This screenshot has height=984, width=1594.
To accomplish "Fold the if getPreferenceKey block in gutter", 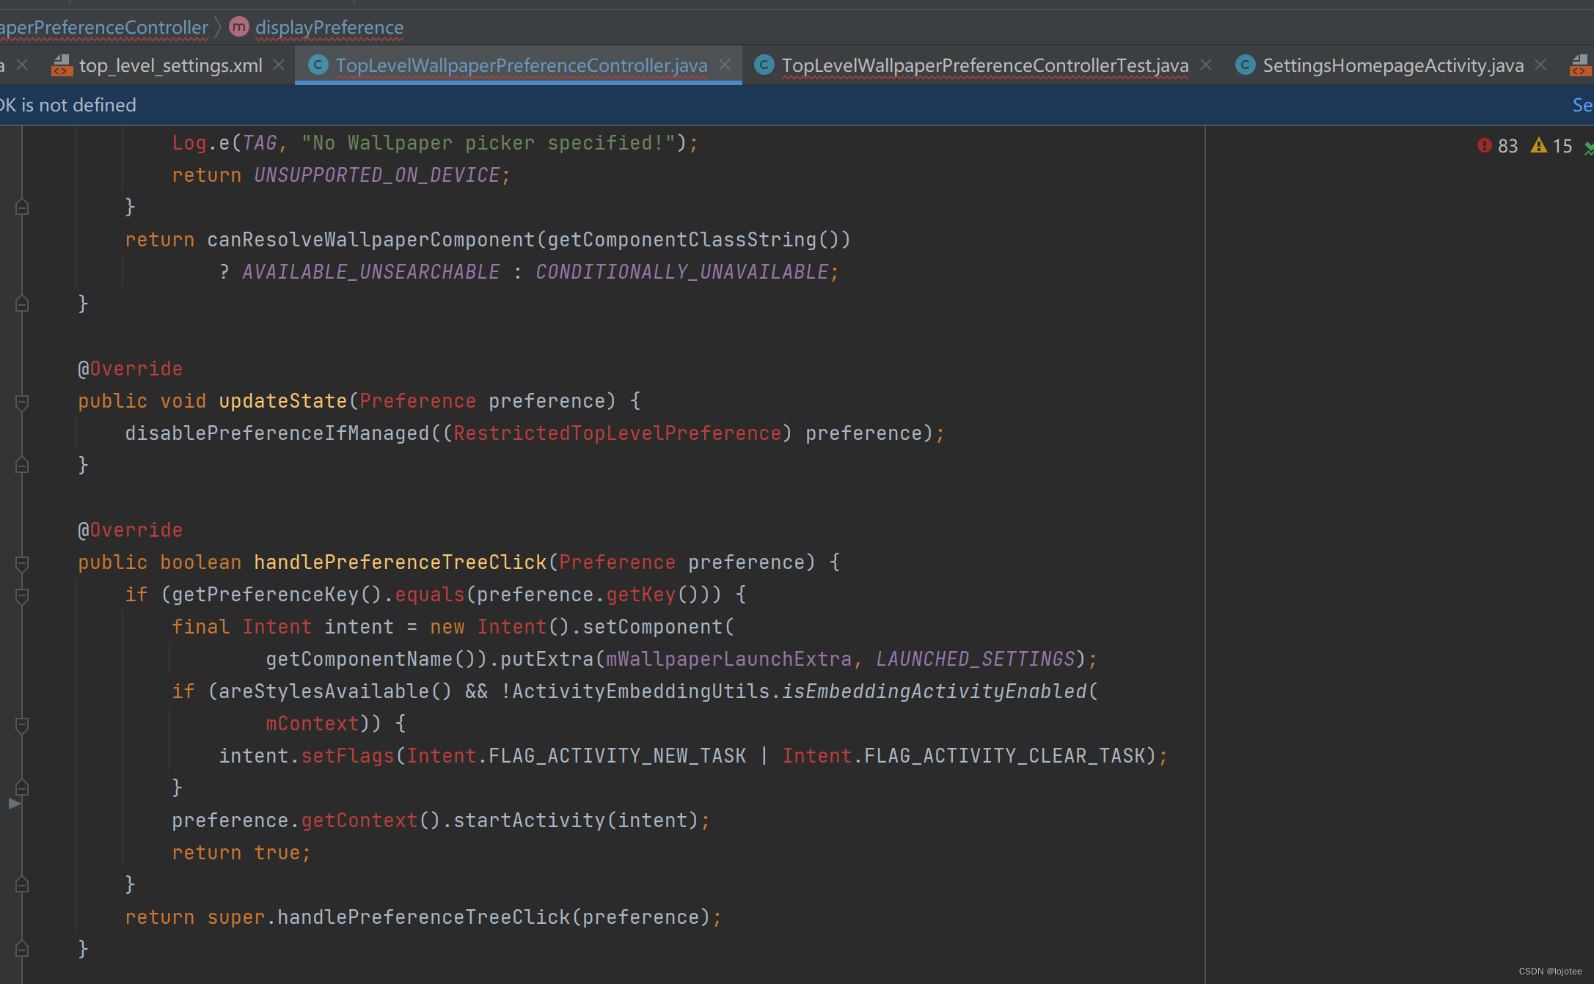I will 22,595.
